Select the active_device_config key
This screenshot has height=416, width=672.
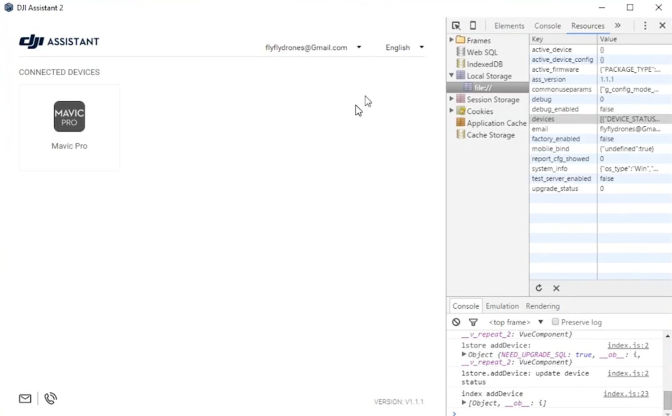tap(563, 60)
